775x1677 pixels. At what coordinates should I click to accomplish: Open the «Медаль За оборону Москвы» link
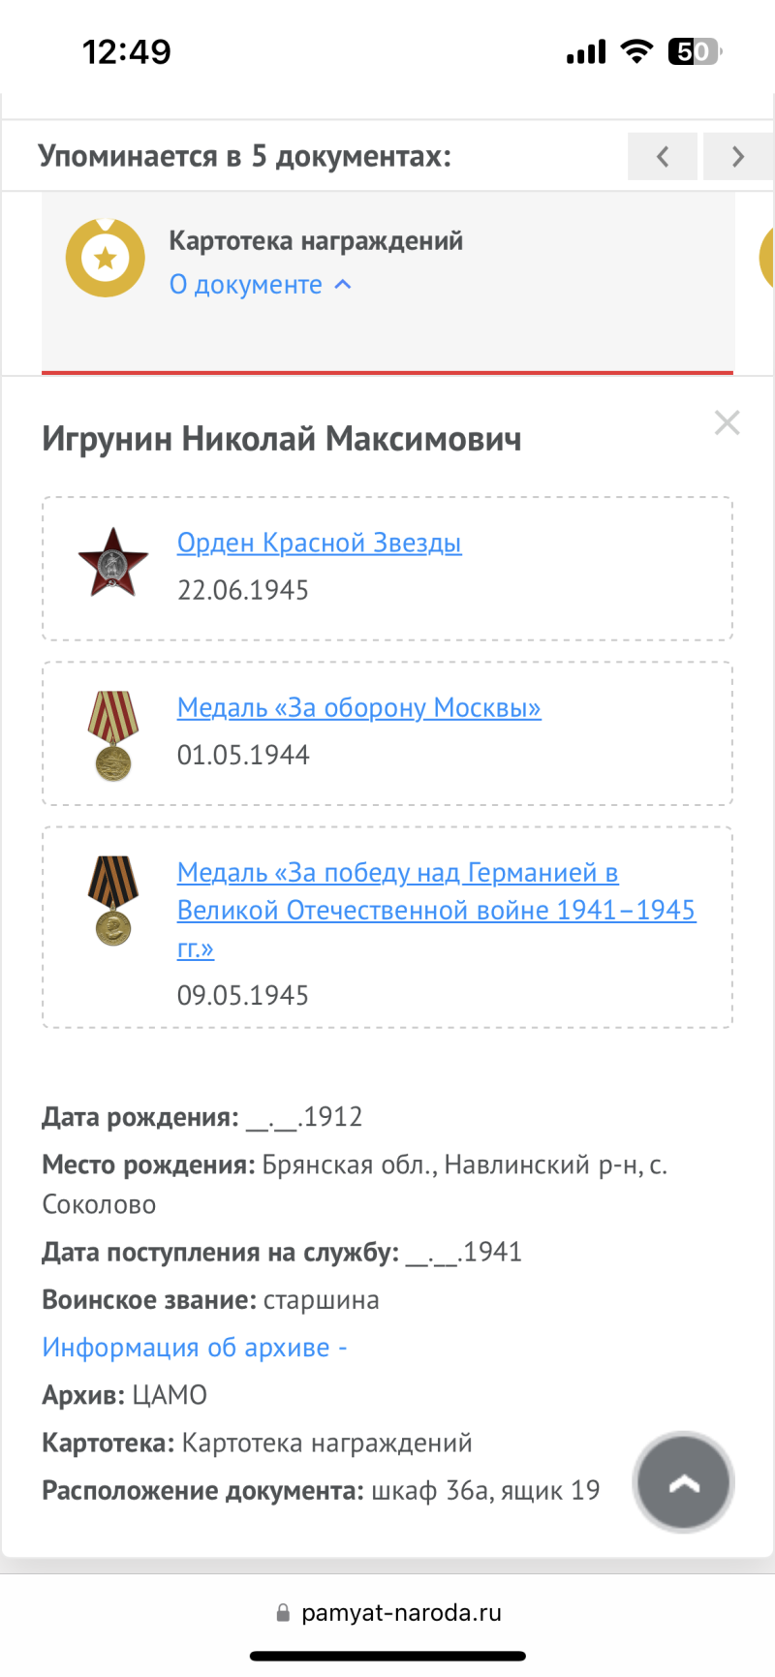pos(359,708)
